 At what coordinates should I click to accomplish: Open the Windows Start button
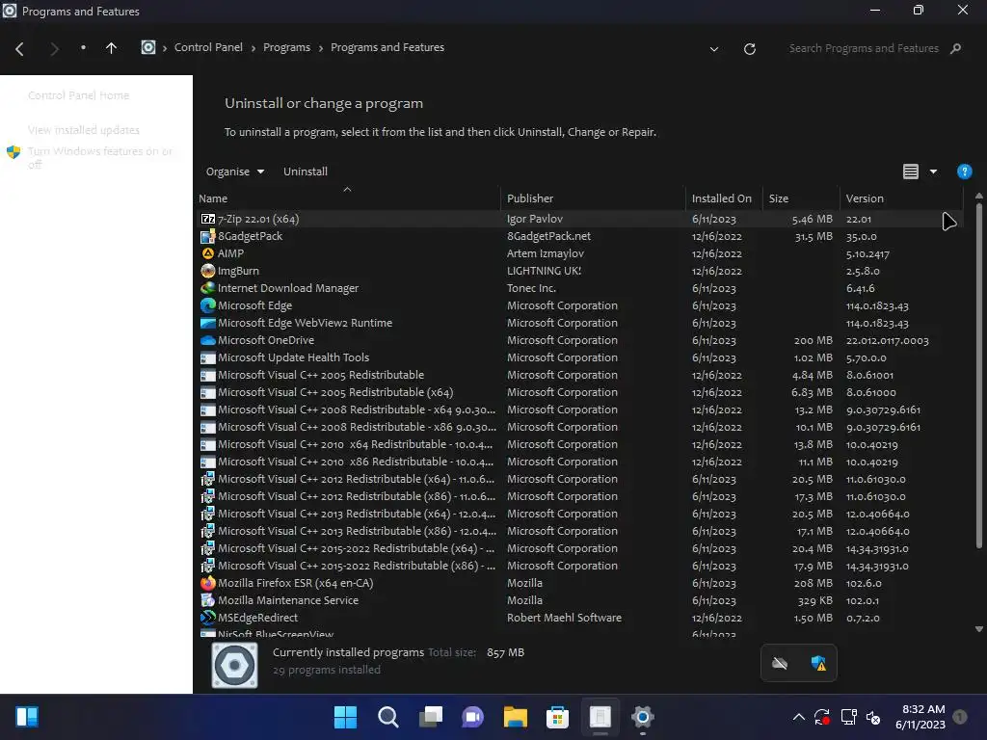point(346,717)
